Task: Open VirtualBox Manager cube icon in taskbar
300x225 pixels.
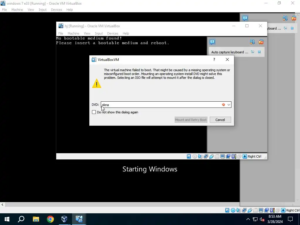Action: tap(64, 219)
